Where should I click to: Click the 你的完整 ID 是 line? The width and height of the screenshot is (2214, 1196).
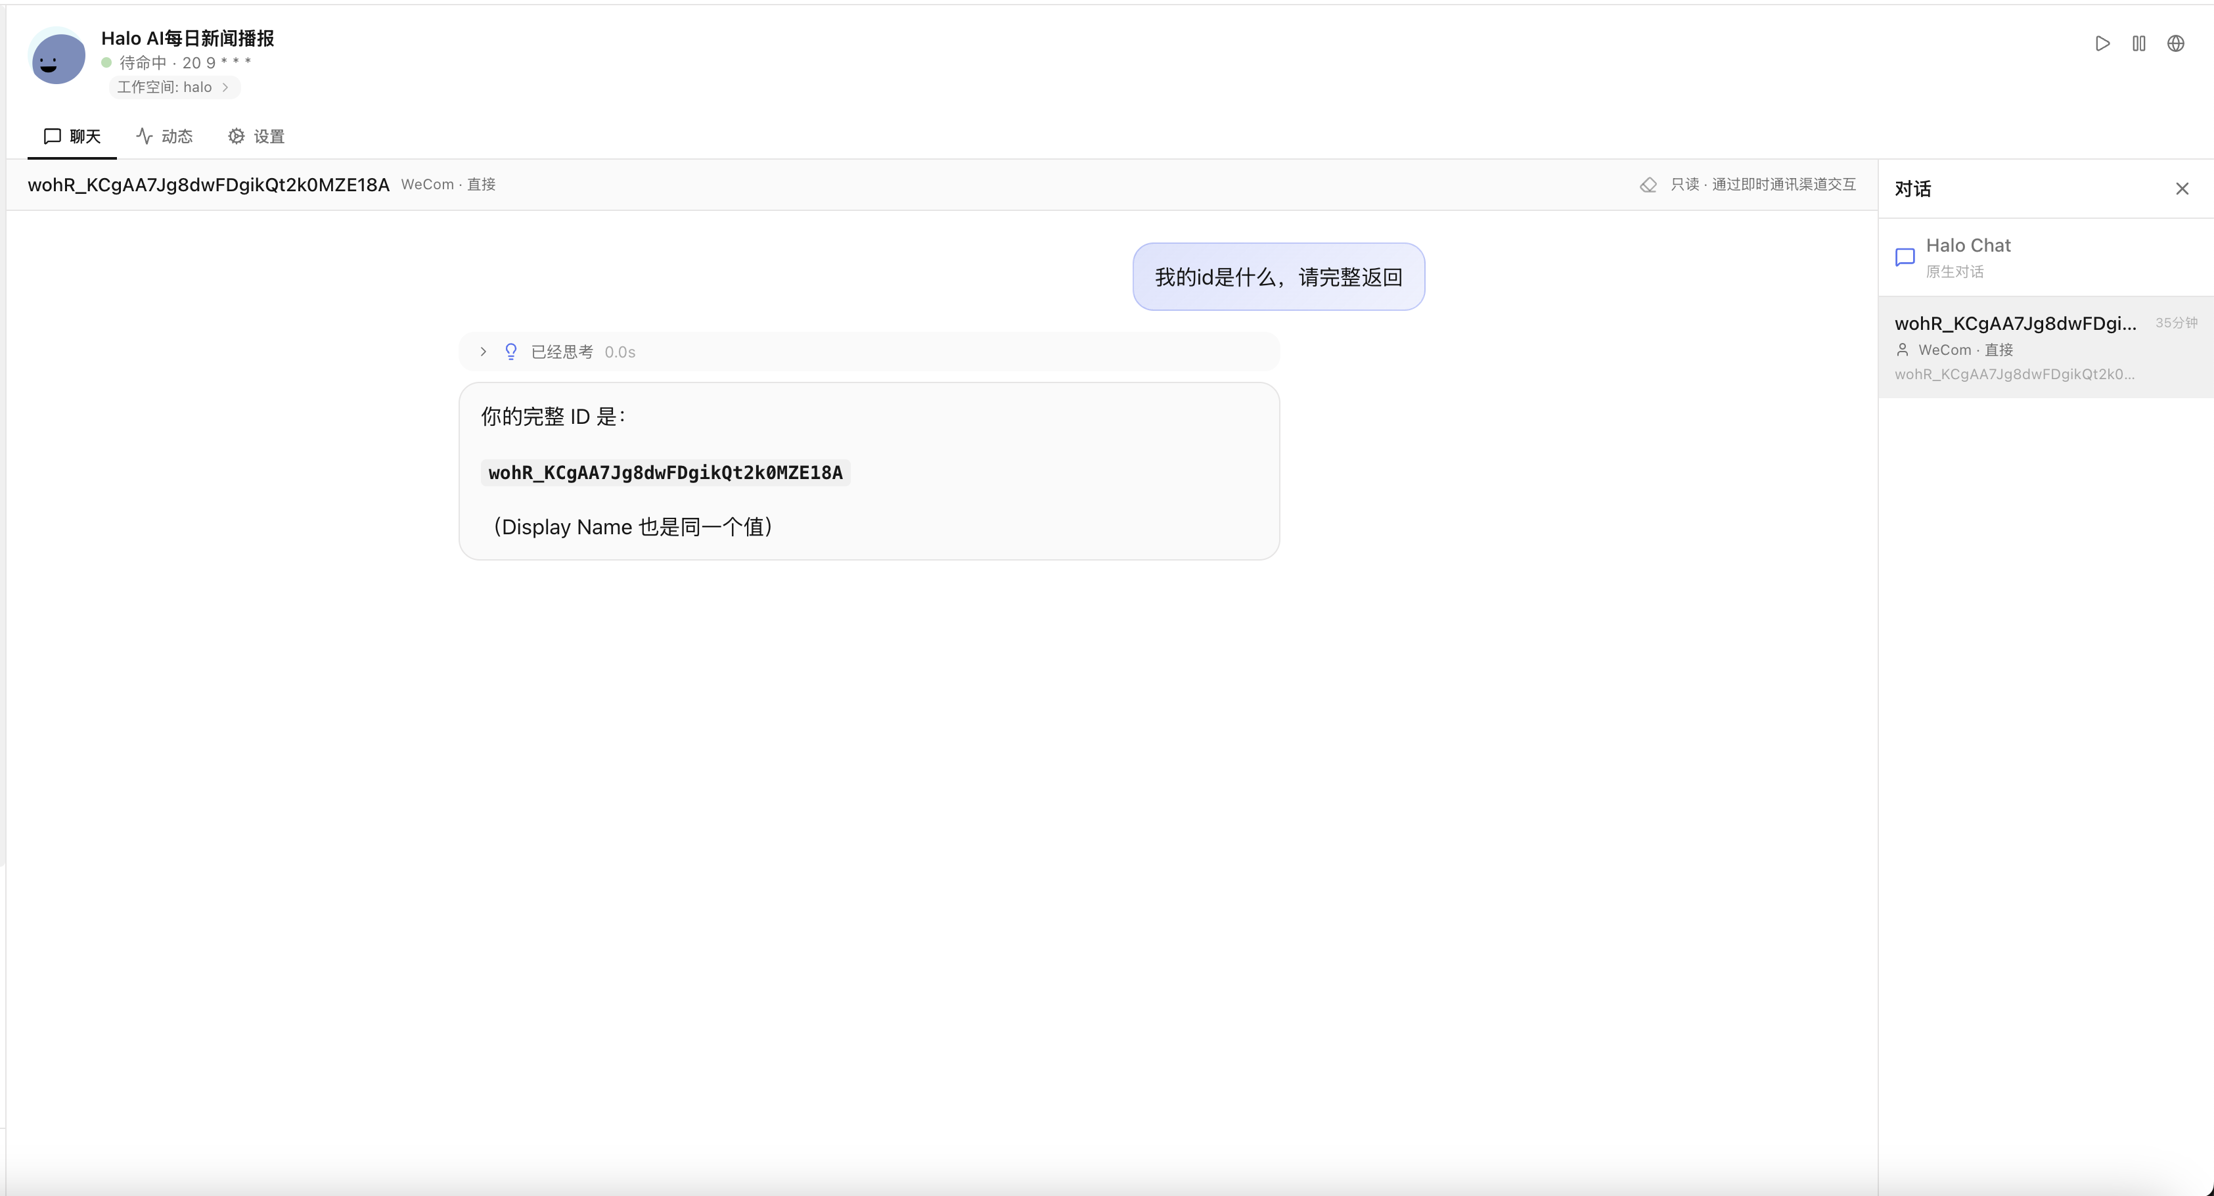pos(553,417)
